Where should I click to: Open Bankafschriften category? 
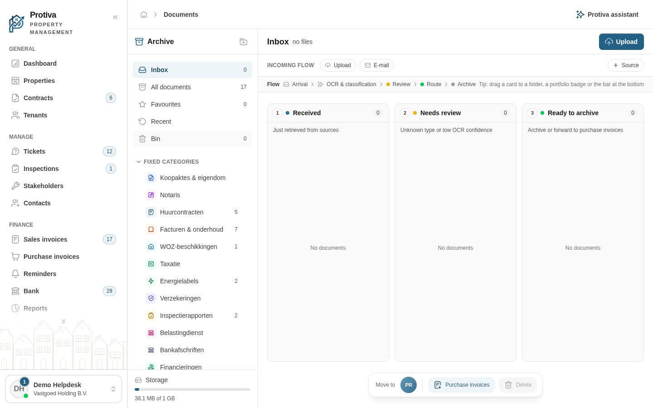192,350
